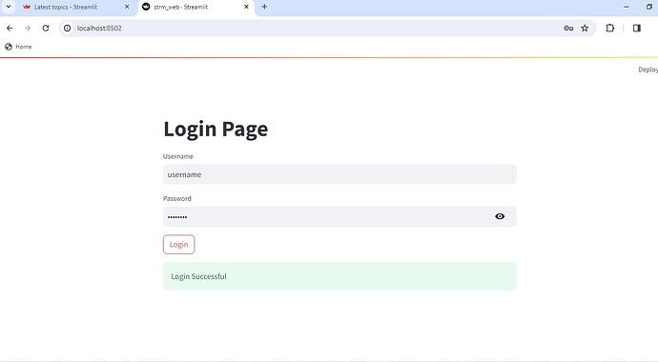Reload the localhost page
The height and width of the screenshot is (362, 658).
click(x=46, y=28)
